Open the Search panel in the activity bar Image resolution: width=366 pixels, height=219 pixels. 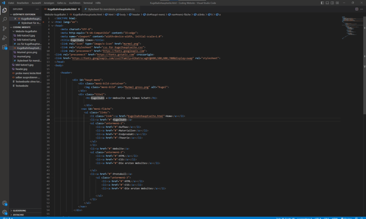4,19
